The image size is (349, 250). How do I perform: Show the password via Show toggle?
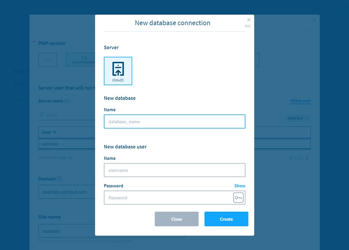coord(240,186)
